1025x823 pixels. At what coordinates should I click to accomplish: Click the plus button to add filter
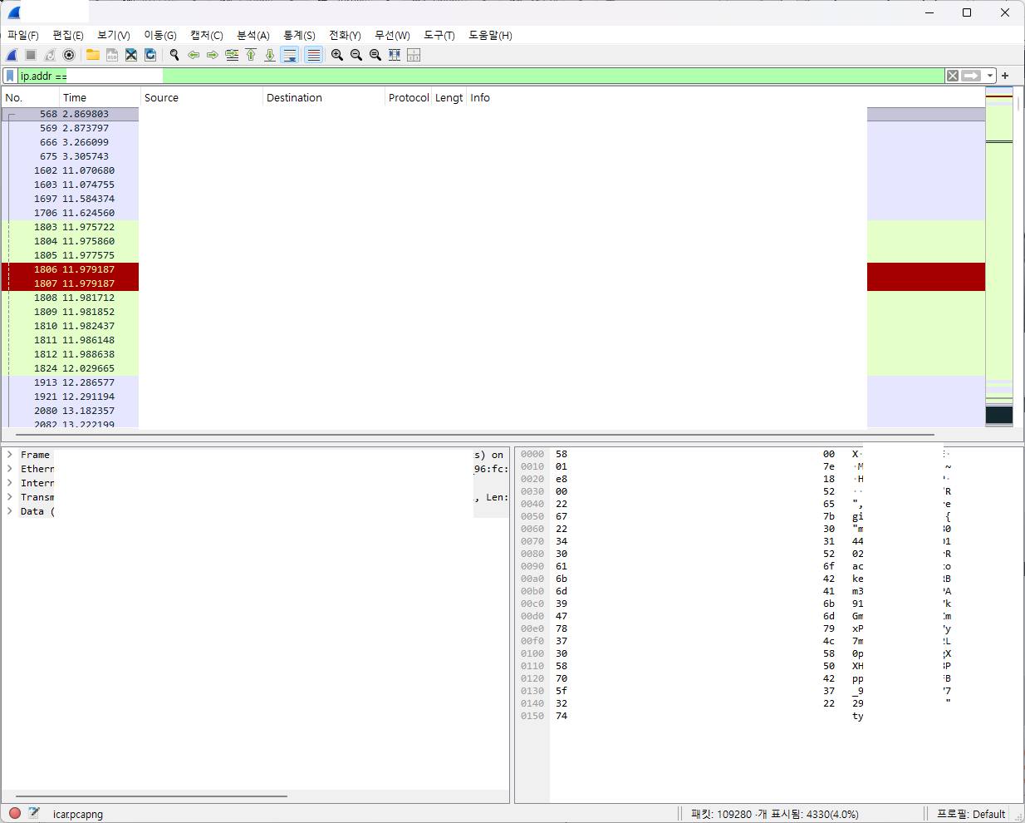(x=1005, y=76)
